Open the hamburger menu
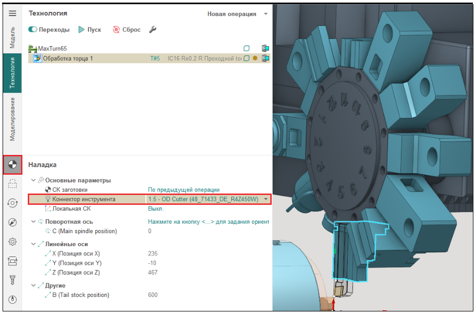 12,13
